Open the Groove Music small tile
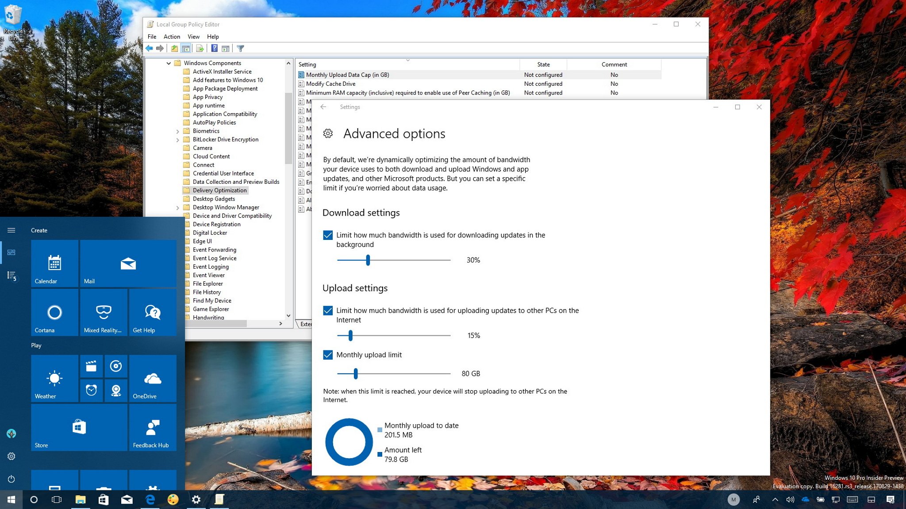The image size is (906, 509). (116, 366)
